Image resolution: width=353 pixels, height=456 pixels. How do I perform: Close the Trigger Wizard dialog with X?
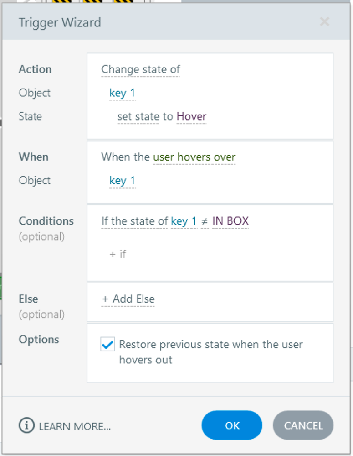click(324, 21)
